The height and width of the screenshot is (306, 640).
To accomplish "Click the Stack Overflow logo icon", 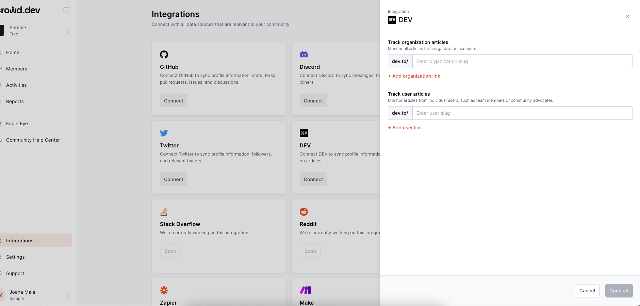I will tap(164, 212).
